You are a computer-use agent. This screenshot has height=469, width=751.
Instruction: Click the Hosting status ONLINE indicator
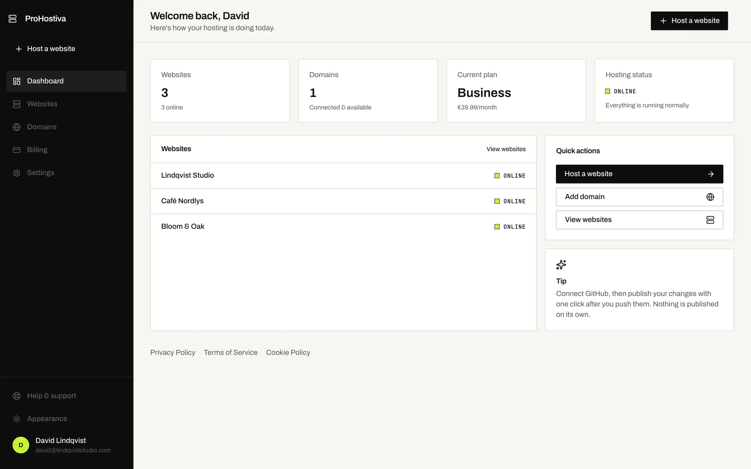[620, 91]
